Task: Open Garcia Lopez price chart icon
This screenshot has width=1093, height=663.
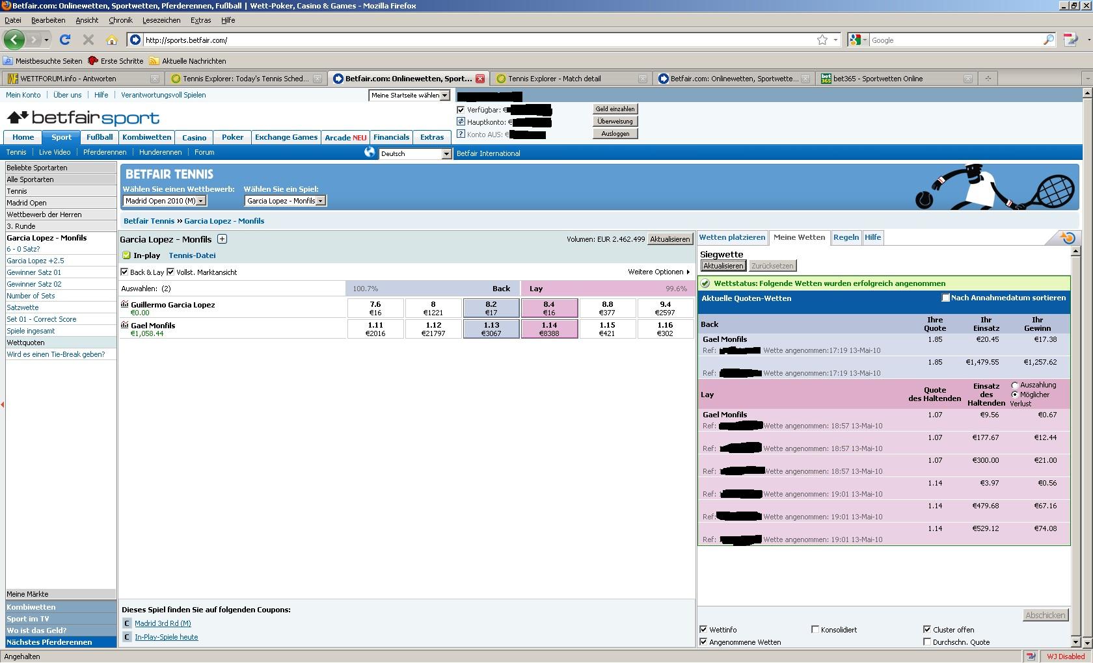Action: (125, 304)
